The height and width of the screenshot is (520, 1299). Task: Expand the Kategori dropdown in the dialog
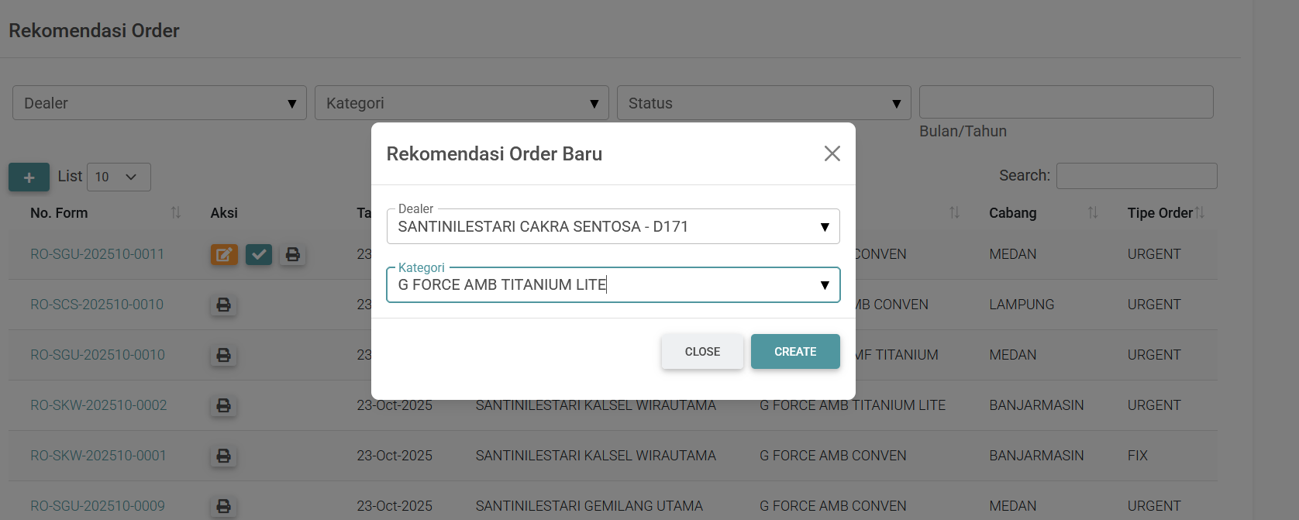tap(612, 285)
